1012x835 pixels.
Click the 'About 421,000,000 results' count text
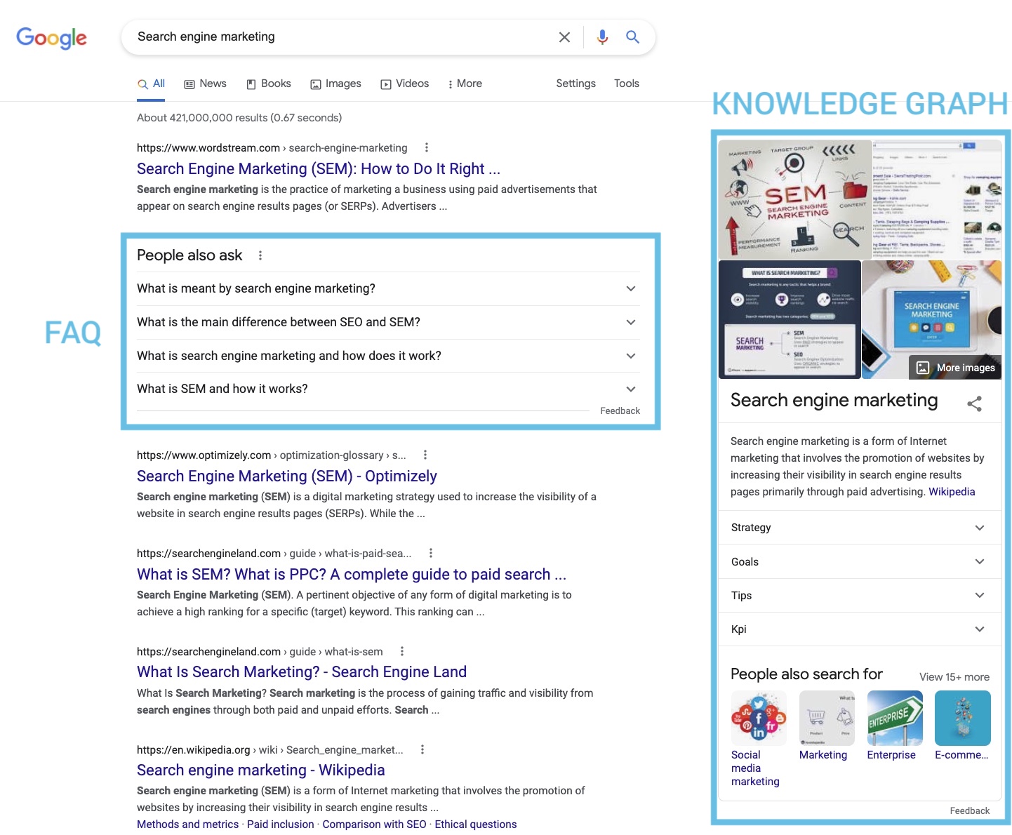tap(239, 118)
